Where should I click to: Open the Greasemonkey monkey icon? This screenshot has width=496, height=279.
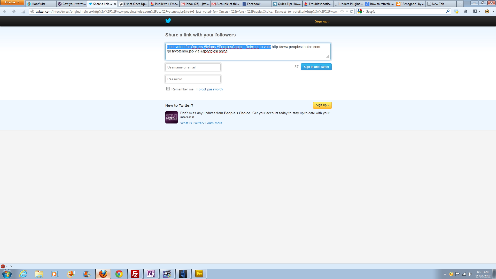(x=487, y=11)
